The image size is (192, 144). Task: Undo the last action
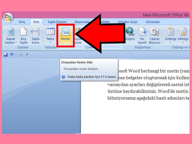pyautogui.click(x=12, y=55)
